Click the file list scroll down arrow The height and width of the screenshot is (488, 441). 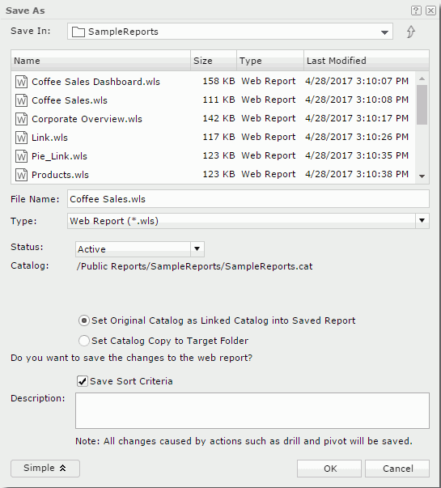click(422, 176)
